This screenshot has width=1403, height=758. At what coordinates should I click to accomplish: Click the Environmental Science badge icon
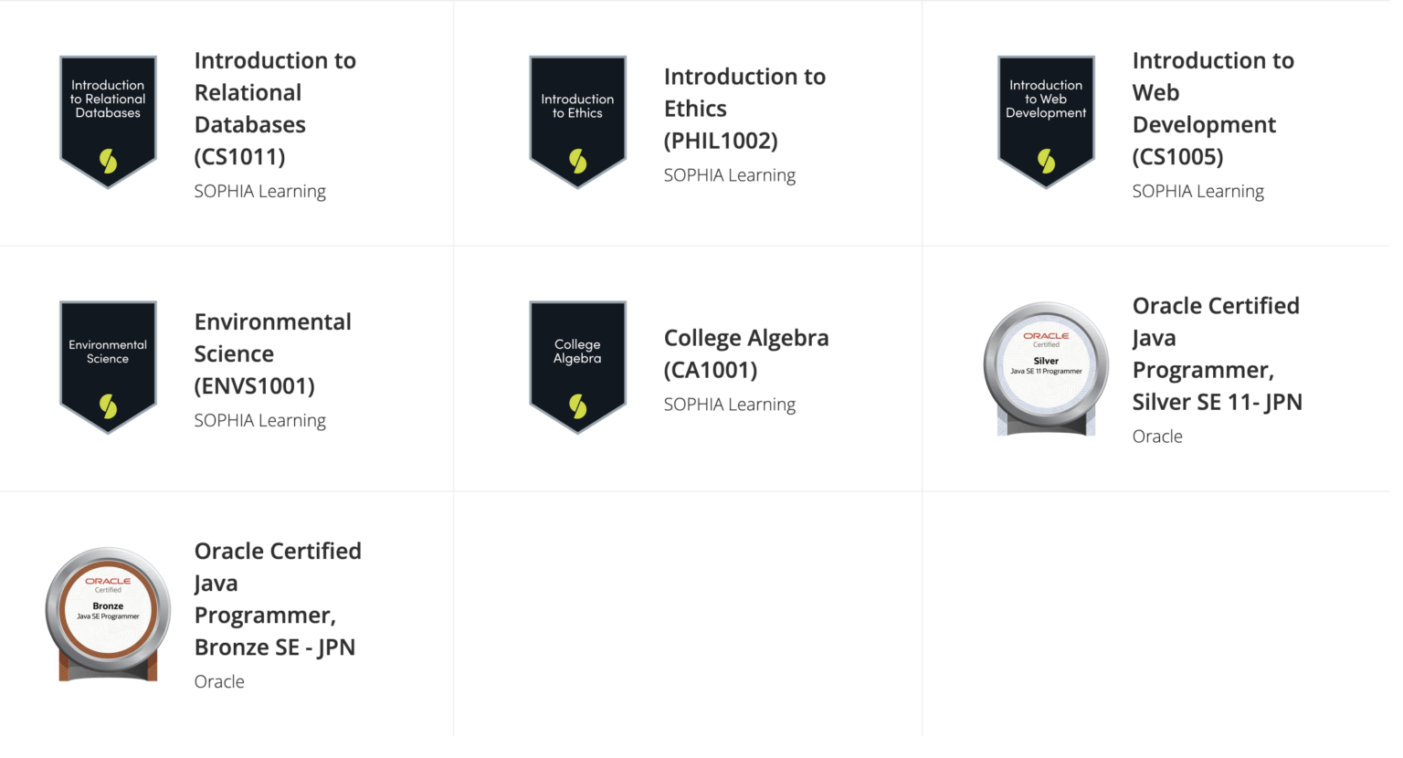tap(108, 367)
